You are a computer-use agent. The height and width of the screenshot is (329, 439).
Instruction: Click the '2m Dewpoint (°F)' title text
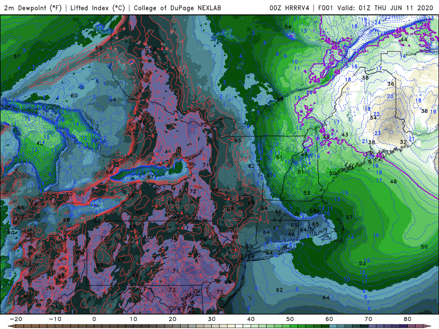pos(33,8)
